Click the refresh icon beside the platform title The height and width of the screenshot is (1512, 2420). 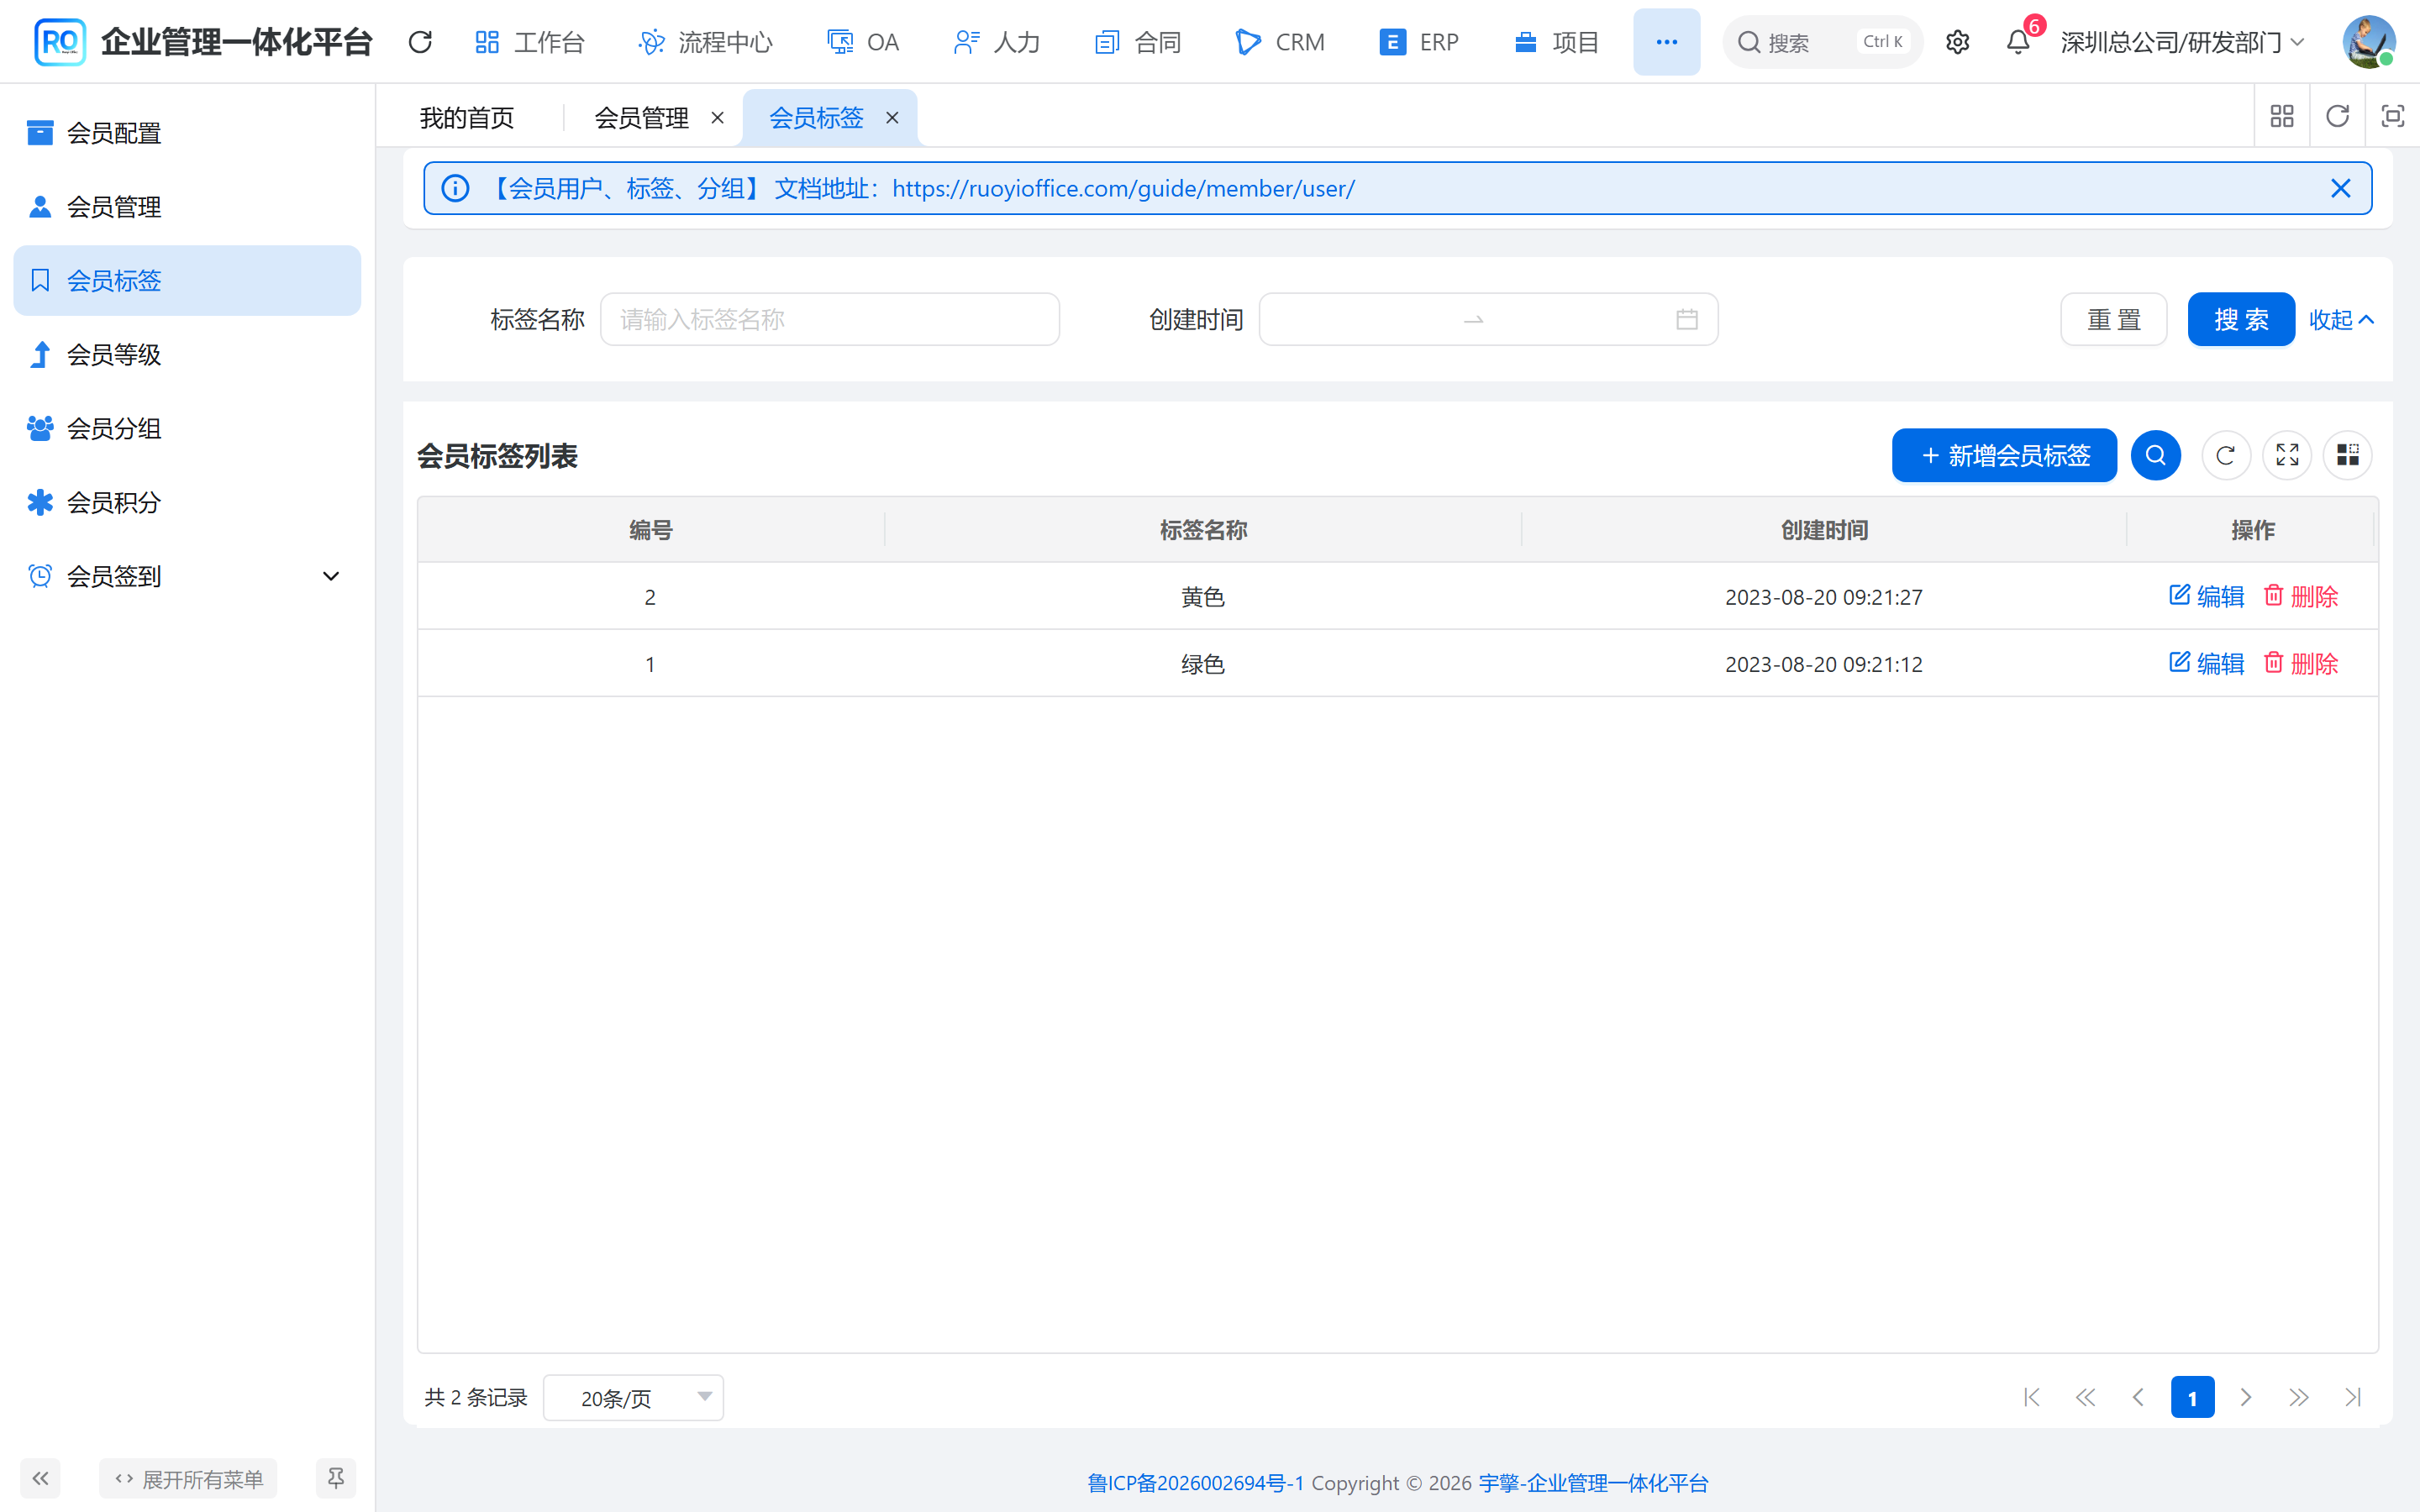coord(420,42)
